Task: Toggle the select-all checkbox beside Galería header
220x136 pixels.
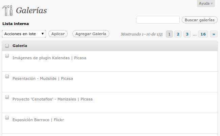Action: [7, 46]
